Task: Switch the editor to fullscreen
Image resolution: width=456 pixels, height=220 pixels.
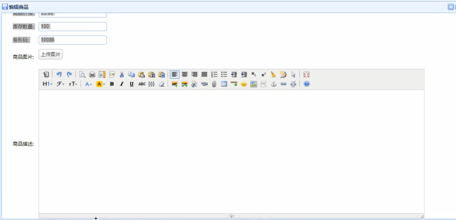Action: tap(306, 75)
